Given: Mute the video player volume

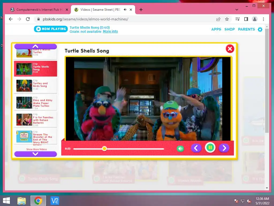Looking at the screenshot, I should [180, 149].
